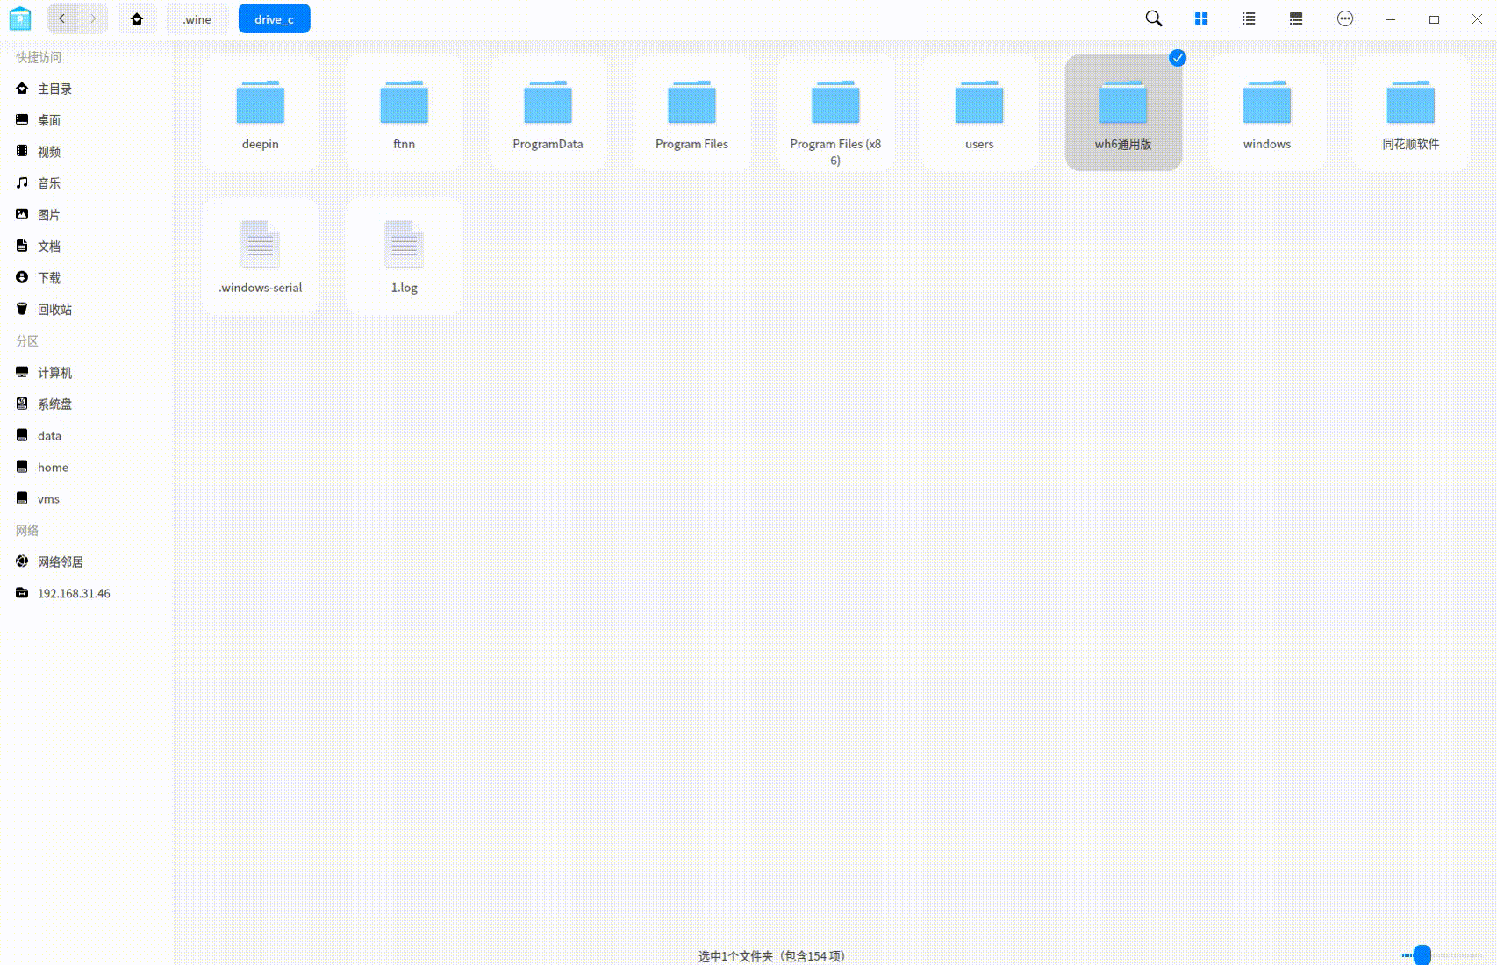This screenshot has width=1497, height=965.
Task: Jump to home directory in path bar
Action: [137, 18]
